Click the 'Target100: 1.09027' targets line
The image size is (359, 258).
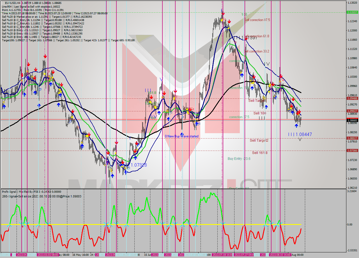tap(68, 40)
